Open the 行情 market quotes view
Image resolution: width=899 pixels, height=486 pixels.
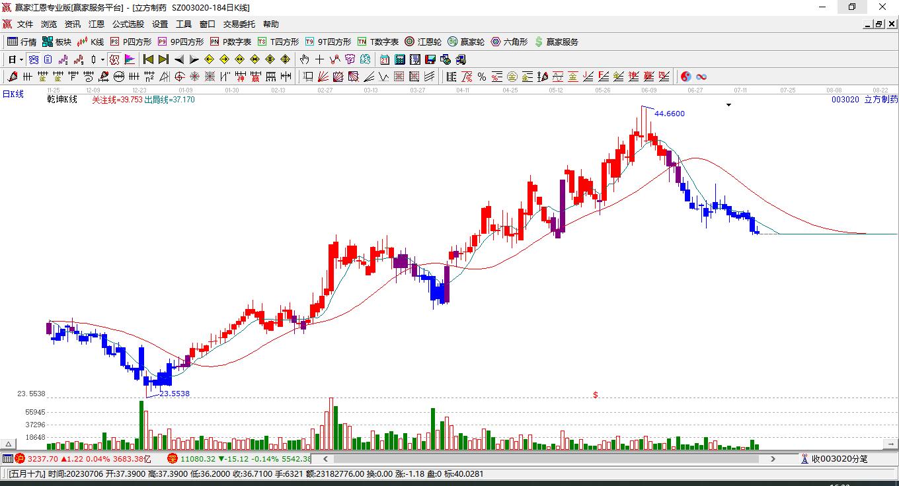22,42
